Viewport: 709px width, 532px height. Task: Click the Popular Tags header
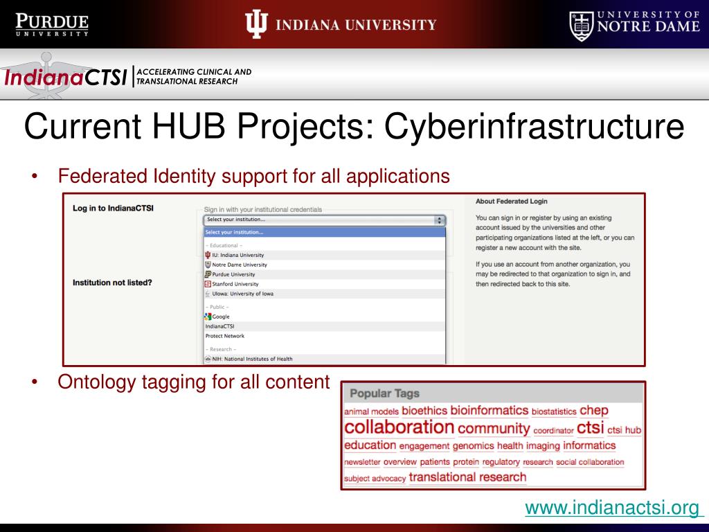coord(385,393)
